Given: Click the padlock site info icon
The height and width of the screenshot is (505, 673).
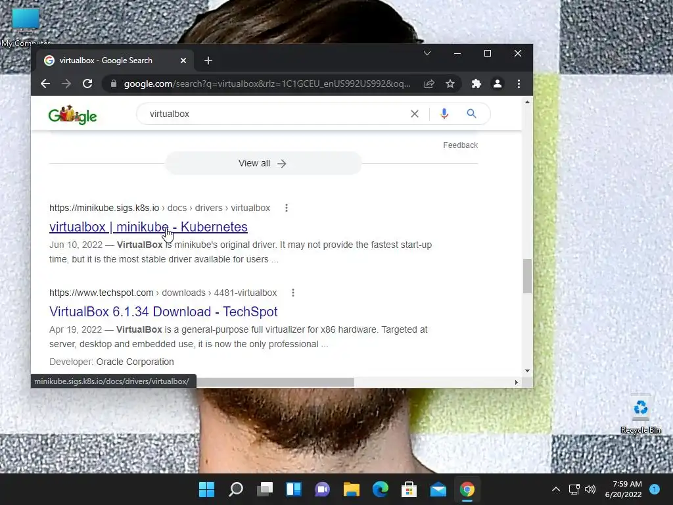Looking at the screenshot, I should click(114, 84).
